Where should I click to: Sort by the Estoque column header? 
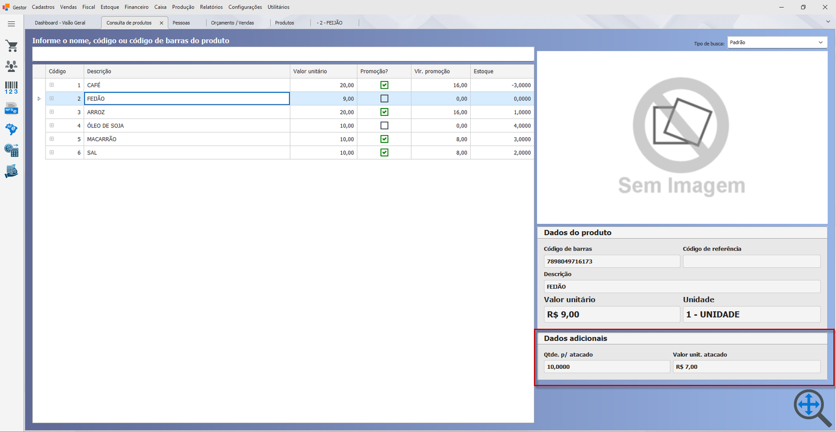coord(502,71)
